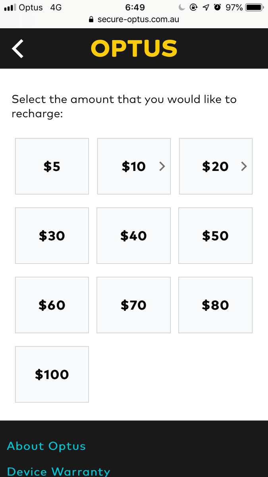Open the About Optus link

tap(46, 446)
